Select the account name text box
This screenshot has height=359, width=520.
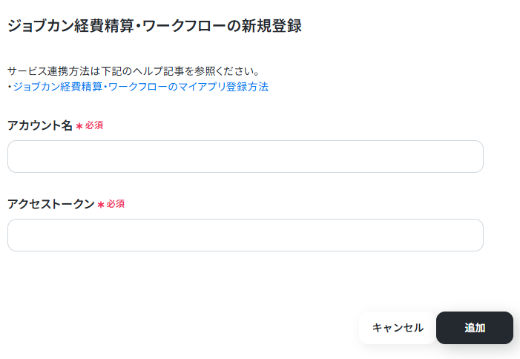click(245, 157)
